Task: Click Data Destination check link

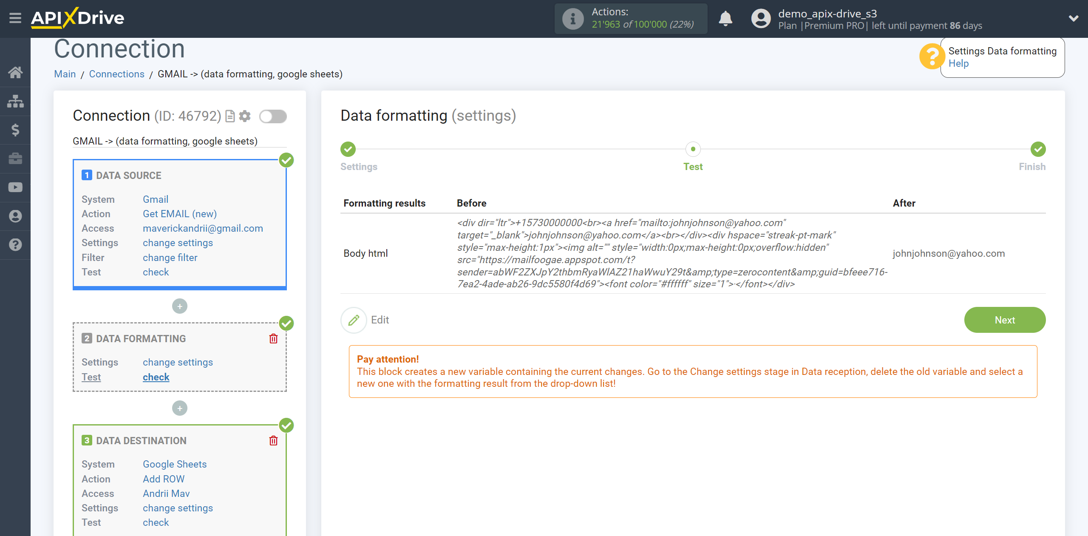Action: pos(156,522)
